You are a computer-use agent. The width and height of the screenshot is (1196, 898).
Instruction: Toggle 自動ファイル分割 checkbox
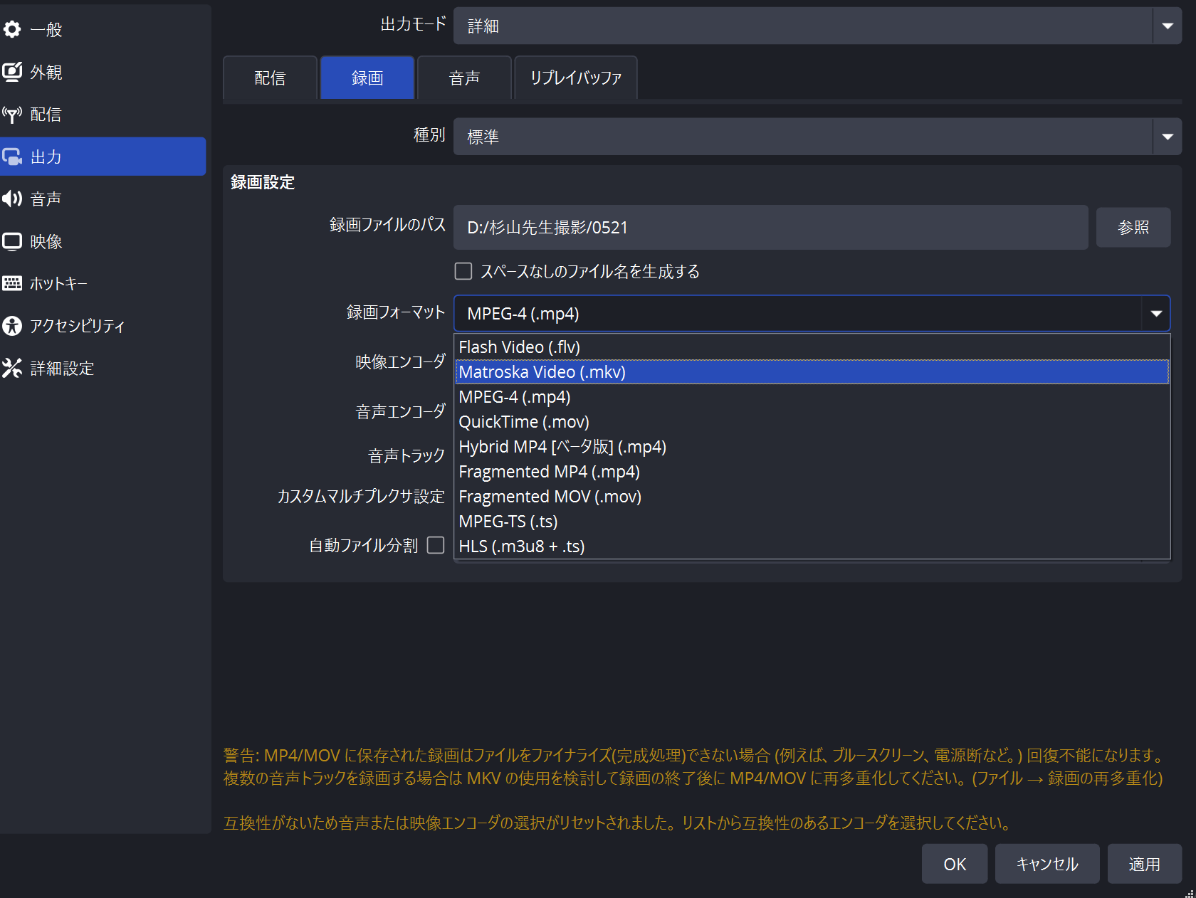click(436, 545)
